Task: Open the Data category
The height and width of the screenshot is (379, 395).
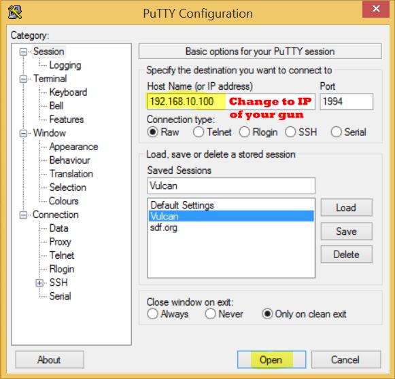Action: [58, 228]
